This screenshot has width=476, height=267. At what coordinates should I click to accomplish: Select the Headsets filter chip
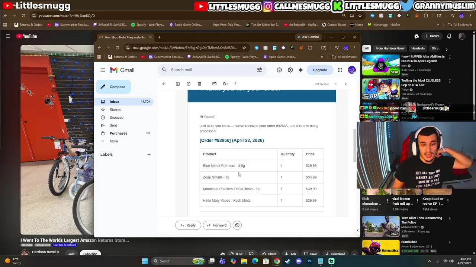click(x=418, y=48)
